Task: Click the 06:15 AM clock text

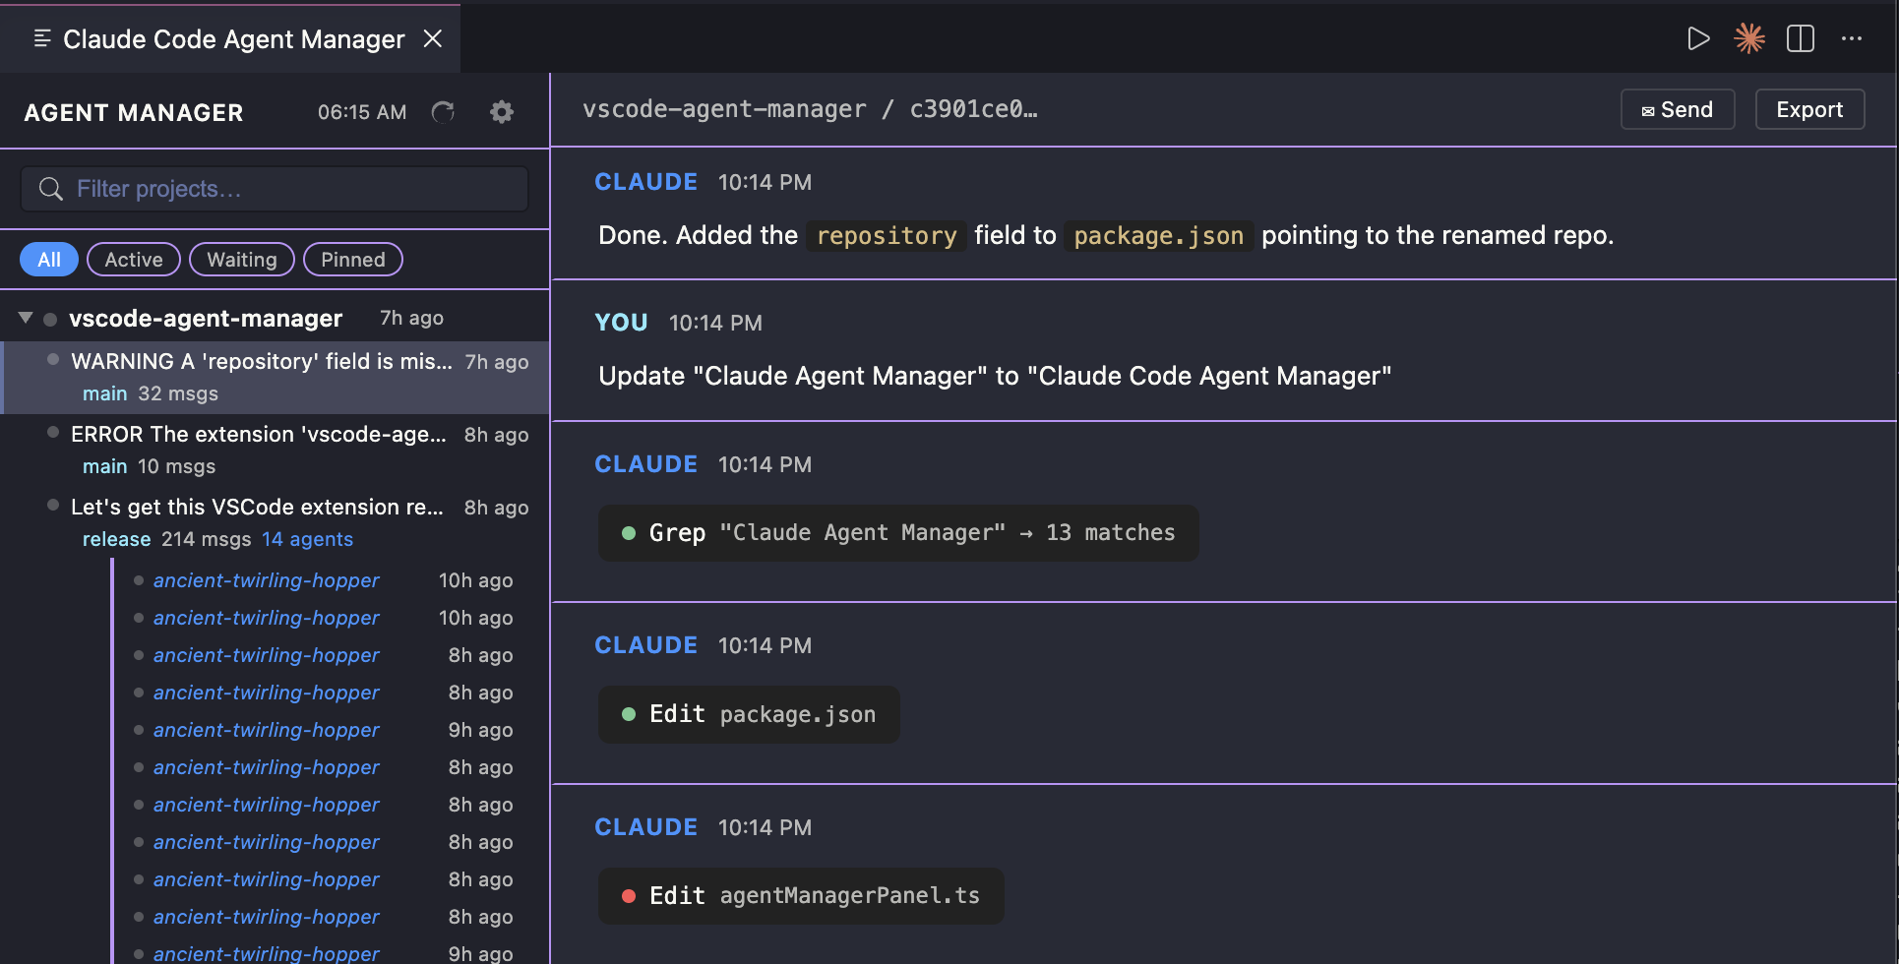Action: [362, 112]
